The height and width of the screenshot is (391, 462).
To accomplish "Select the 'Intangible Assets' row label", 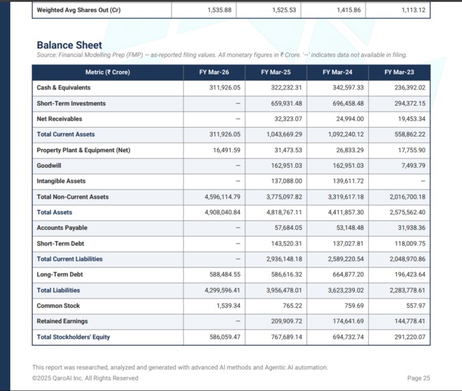I will point(61,182).
